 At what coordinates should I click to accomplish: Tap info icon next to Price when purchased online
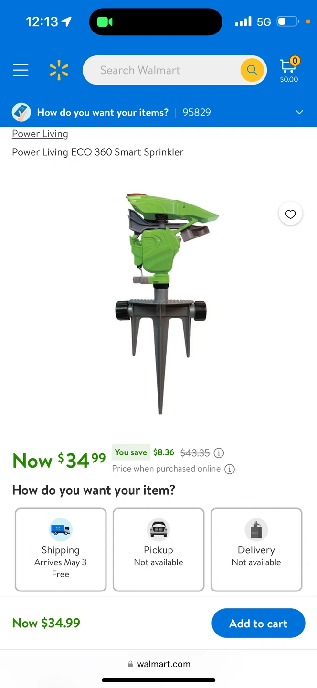pyautogui.click(x=230, y=469)
